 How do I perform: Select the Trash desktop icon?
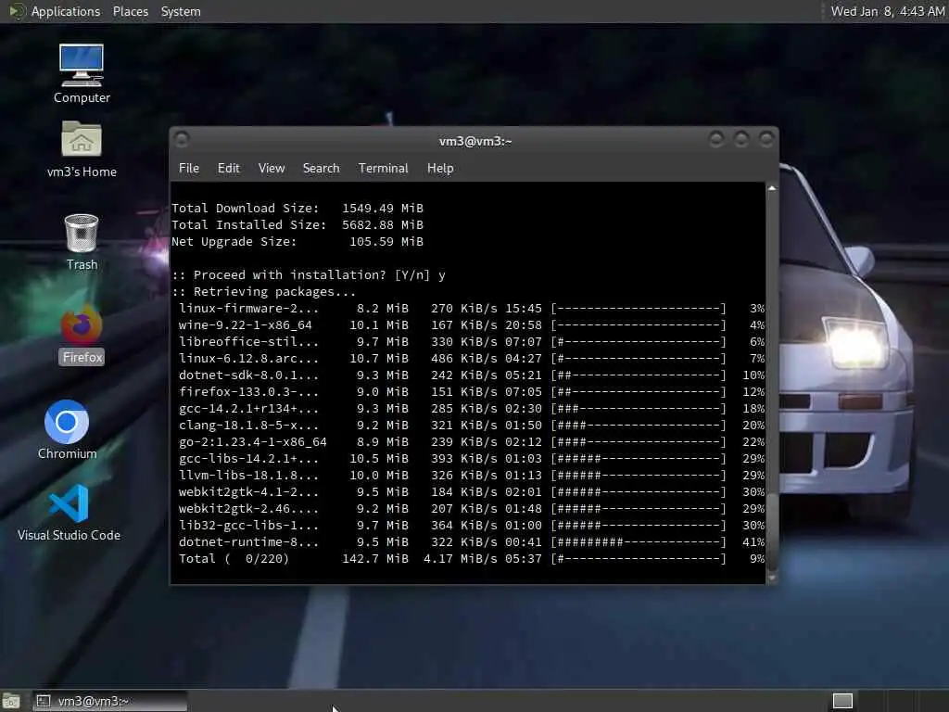(x=82, y=242)
